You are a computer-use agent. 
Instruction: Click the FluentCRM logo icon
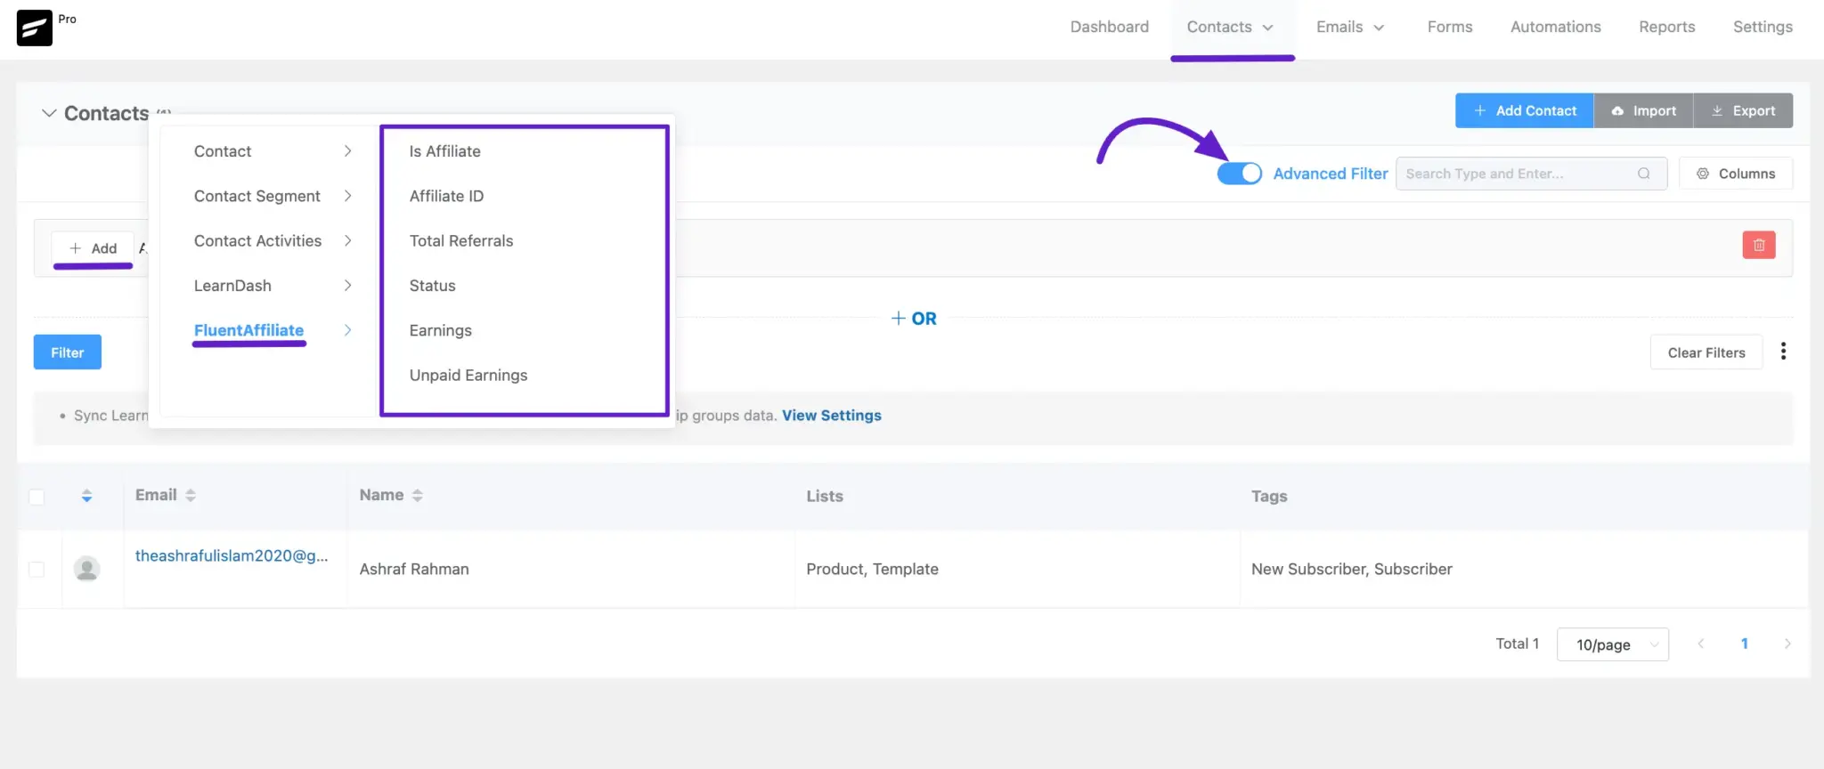coord(35,28)
